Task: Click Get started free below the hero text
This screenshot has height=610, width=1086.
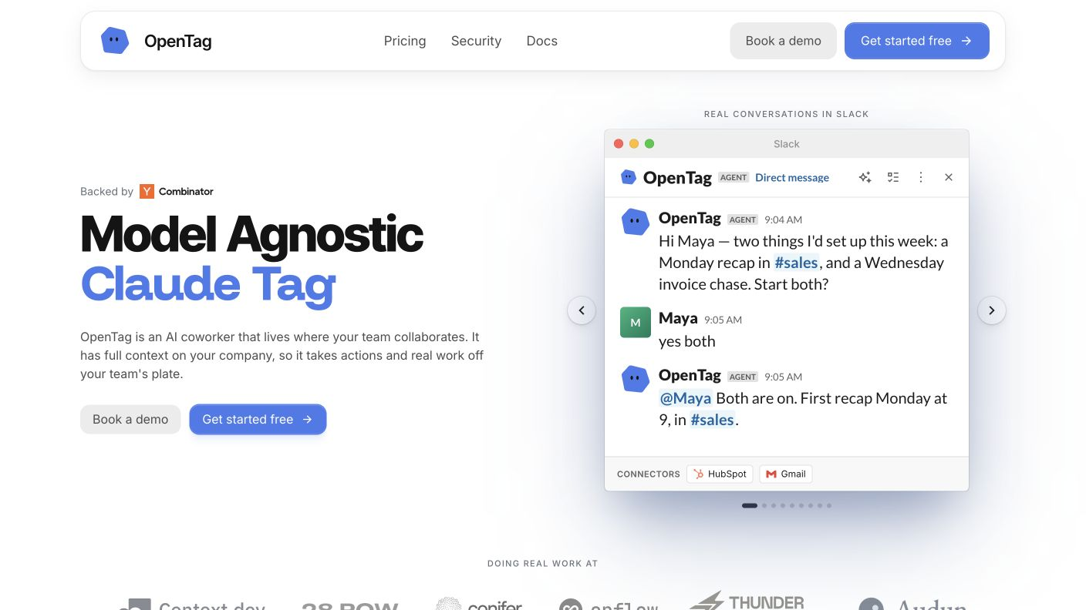Action: pos(258,419)
